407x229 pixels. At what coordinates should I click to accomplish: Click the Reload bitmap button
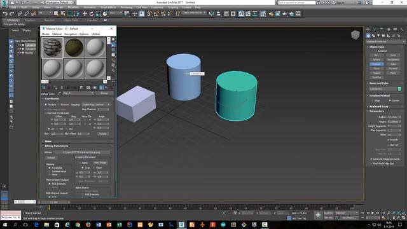click(x=51, y=158)
